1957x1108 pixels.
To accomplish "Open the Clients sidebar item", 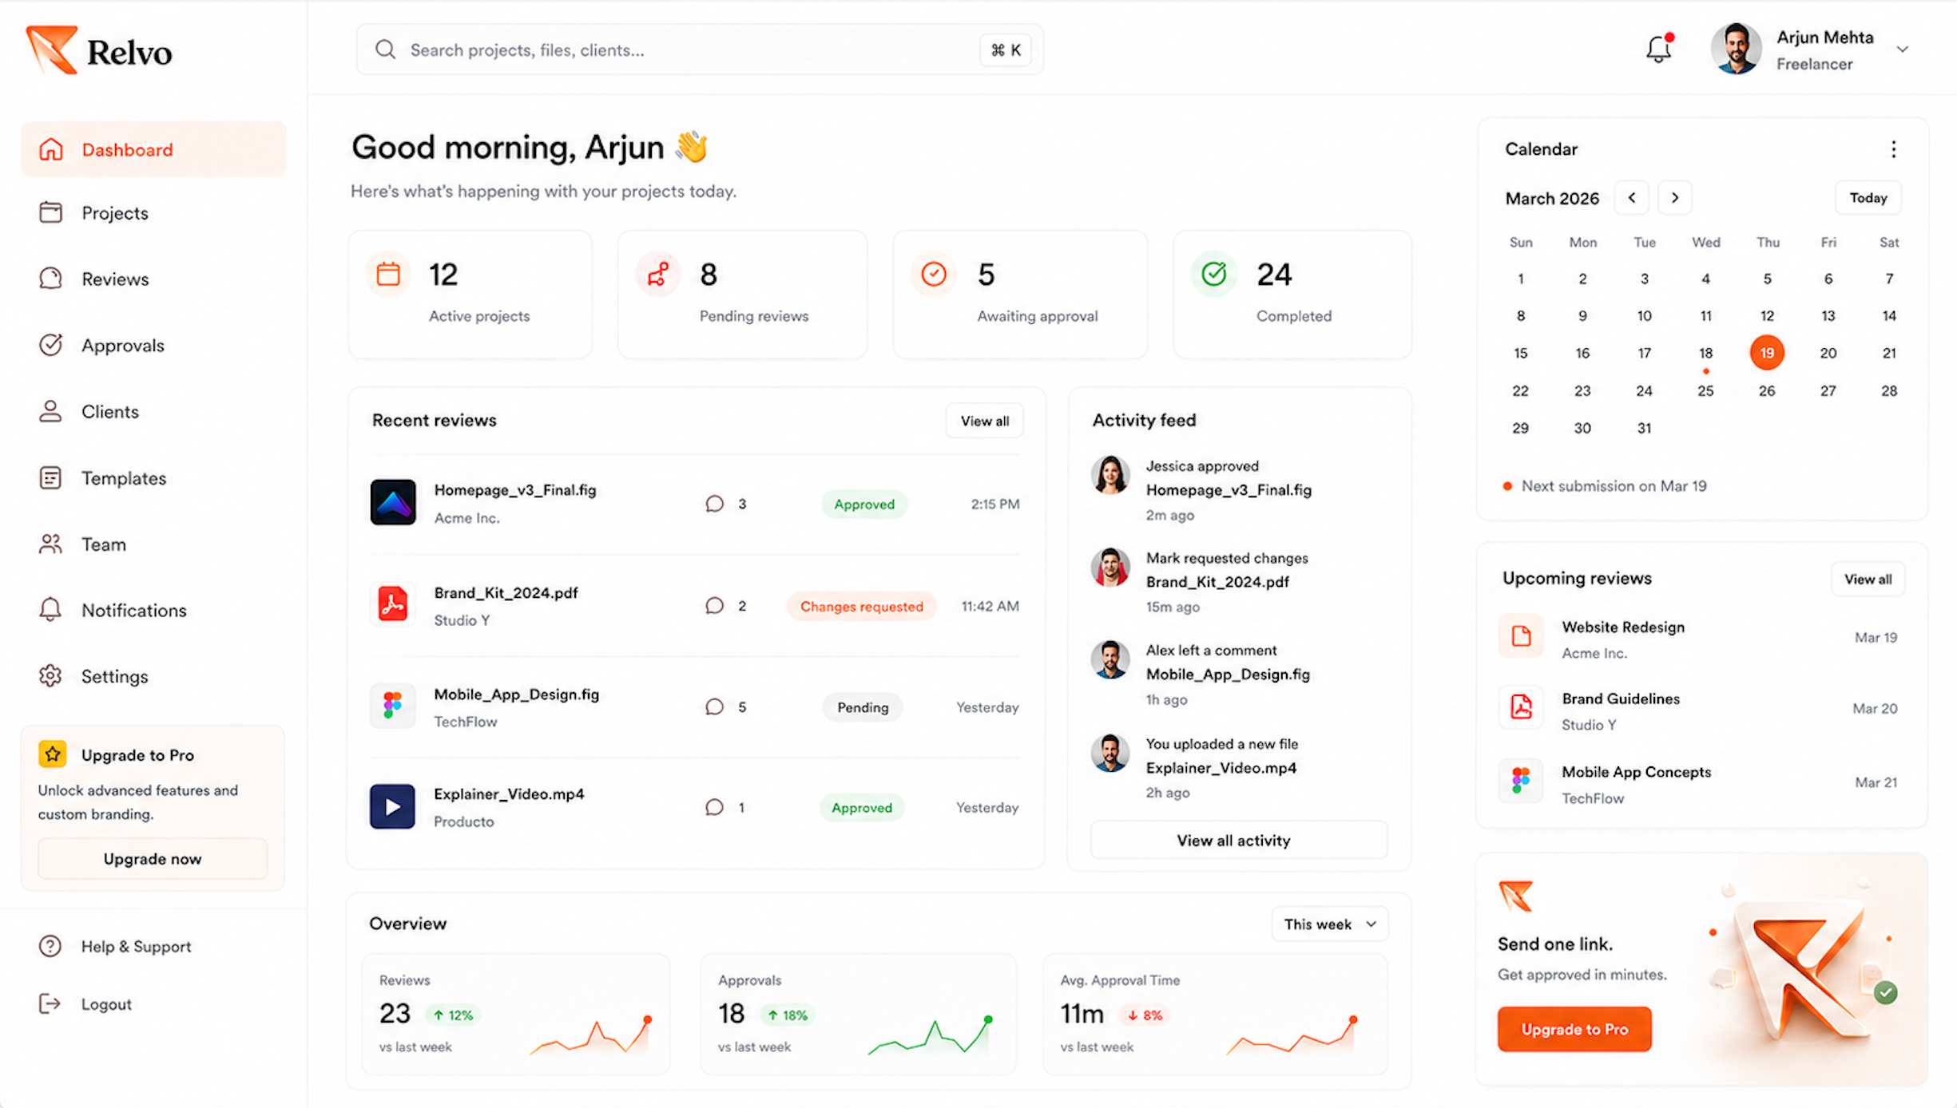I will [153, 411].
